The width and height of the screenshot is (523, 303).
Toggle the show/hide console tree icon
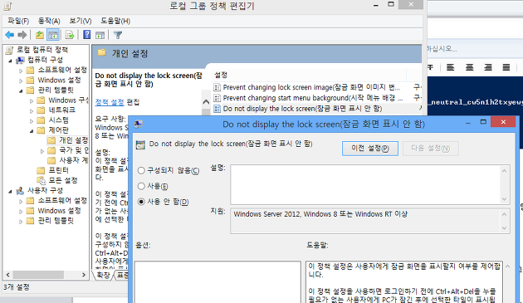coord(53,35)
